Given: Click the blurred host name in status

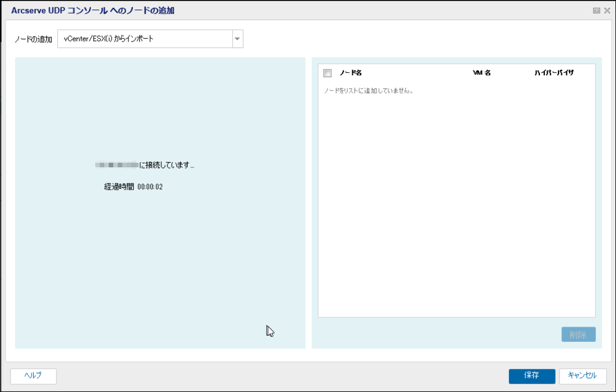Looking at the screenshot, I should [117, 165].
